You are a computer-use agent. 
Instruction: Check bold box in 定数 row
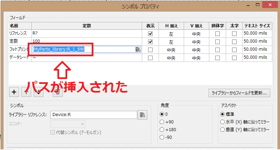click(234, 42)
